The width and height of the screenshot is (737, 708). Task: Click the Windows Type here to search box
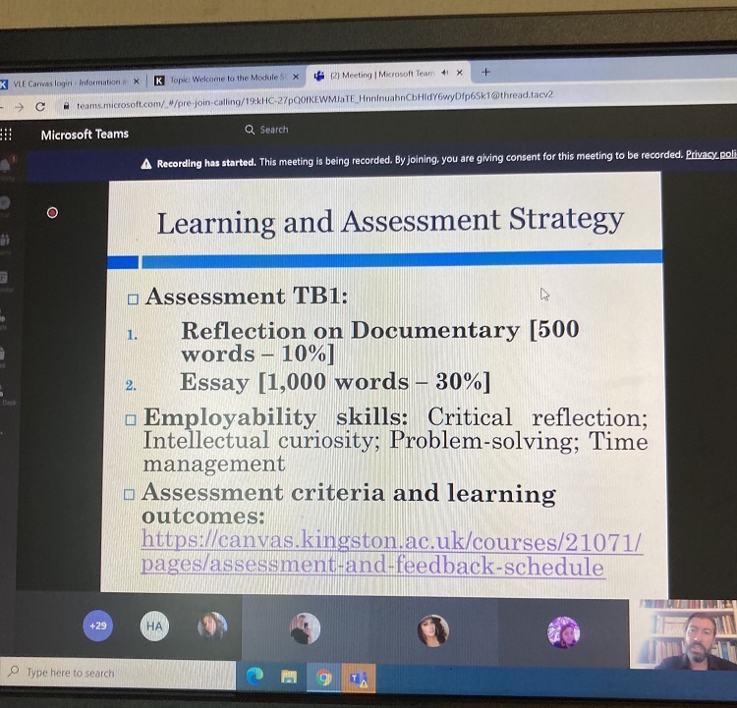[x=69, y=673]
